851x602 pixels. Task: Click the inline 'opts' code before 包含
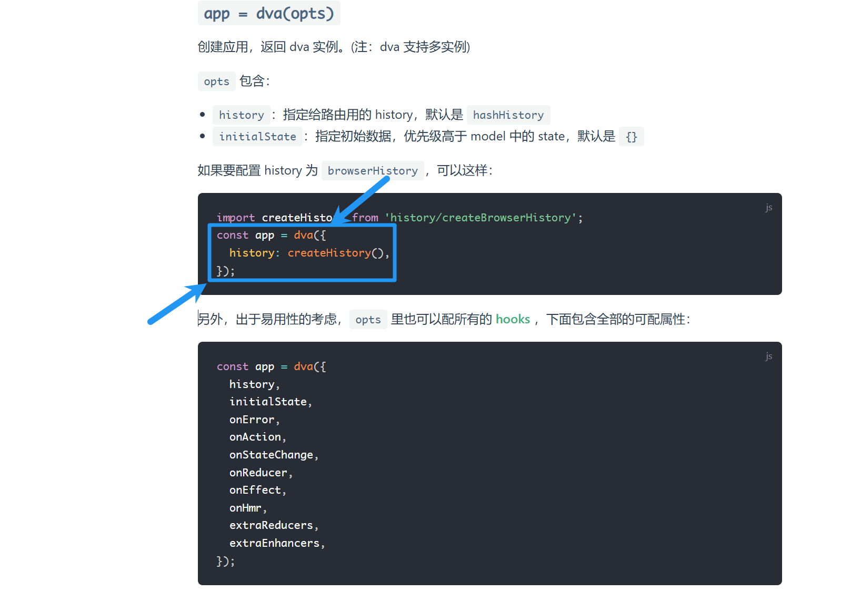pyautogui.click(x=216, y=81)
